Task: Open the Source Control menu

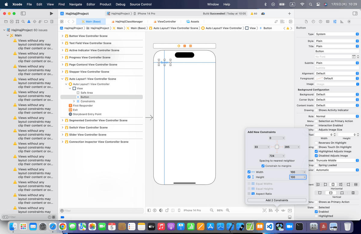Action: pyautogui.click(x=141, y=5)
